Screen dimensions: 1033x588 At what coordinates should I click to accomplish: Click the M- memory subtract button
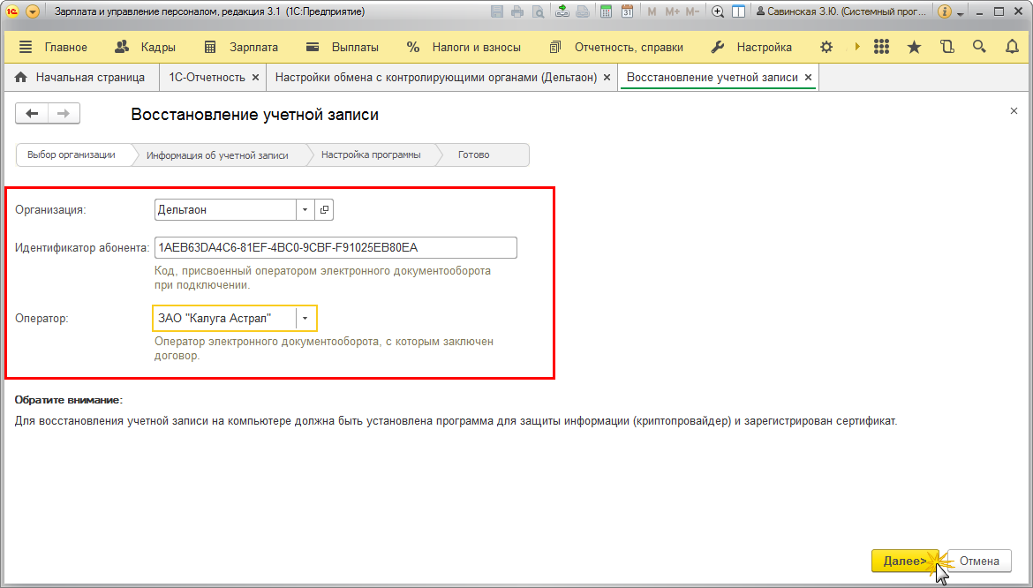tap(691, 11)
